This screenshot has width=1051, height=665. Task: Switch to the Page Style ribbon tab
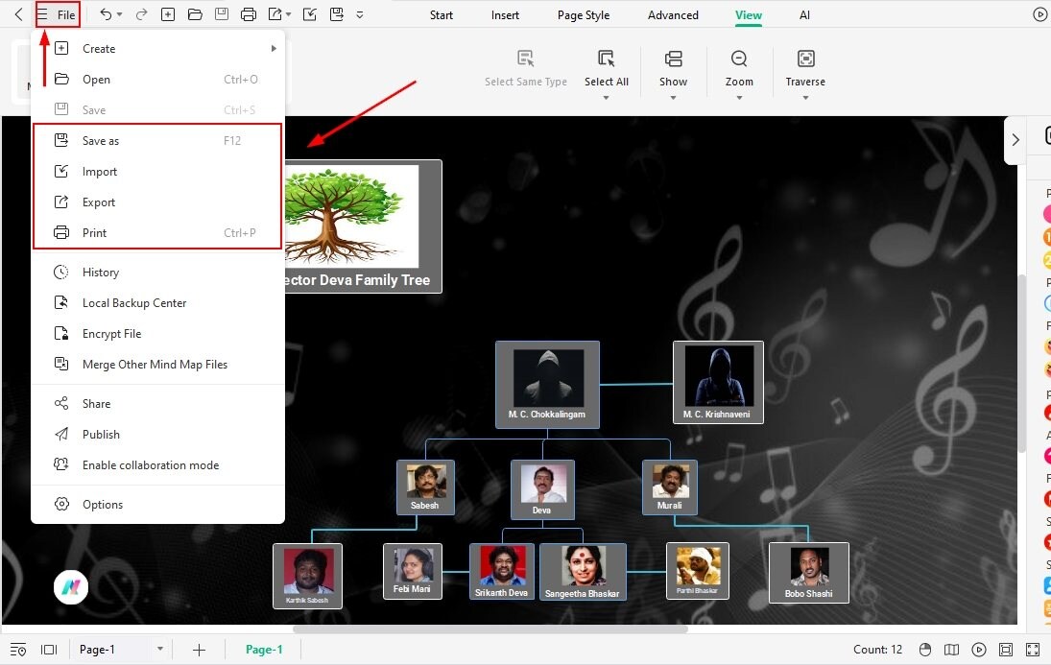pos(583,14)
